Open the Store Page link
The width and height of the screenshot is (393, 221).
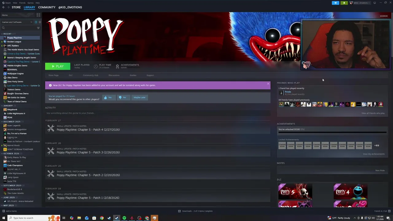53,75
